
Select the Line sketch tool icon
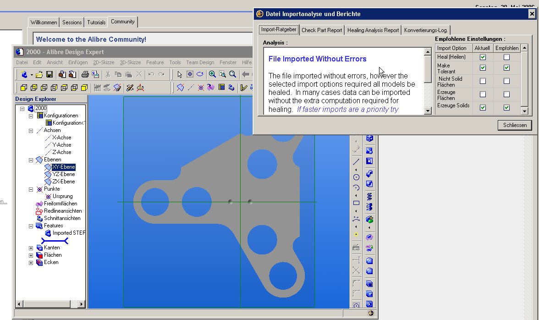356,161
